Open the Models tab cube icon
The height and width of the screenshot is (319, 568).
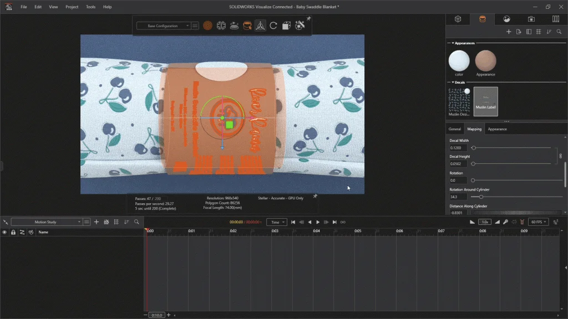tap(458, 19)
